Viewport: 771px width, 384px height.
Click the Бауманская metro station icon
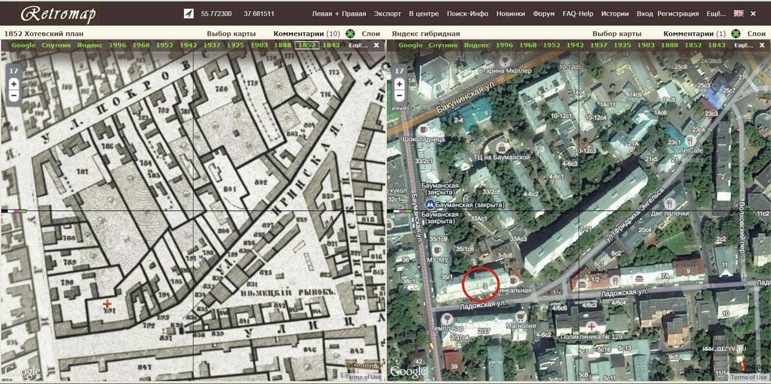coord(430,205)
